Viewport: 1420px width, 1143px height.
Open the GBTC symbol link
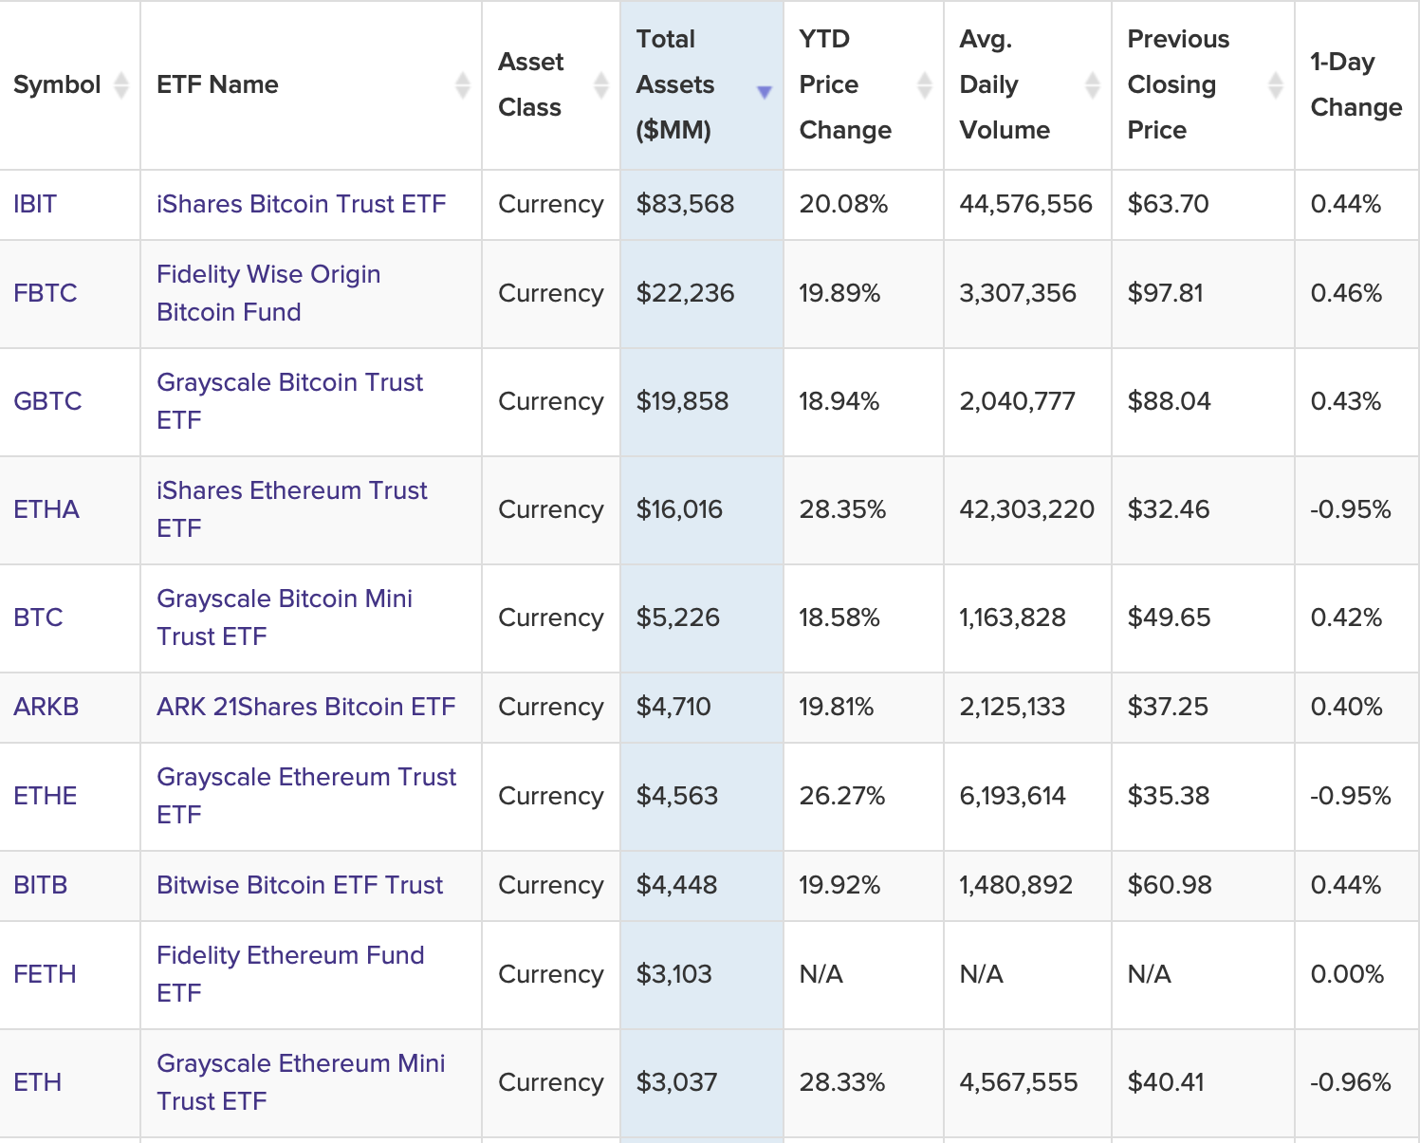[47, 401]
